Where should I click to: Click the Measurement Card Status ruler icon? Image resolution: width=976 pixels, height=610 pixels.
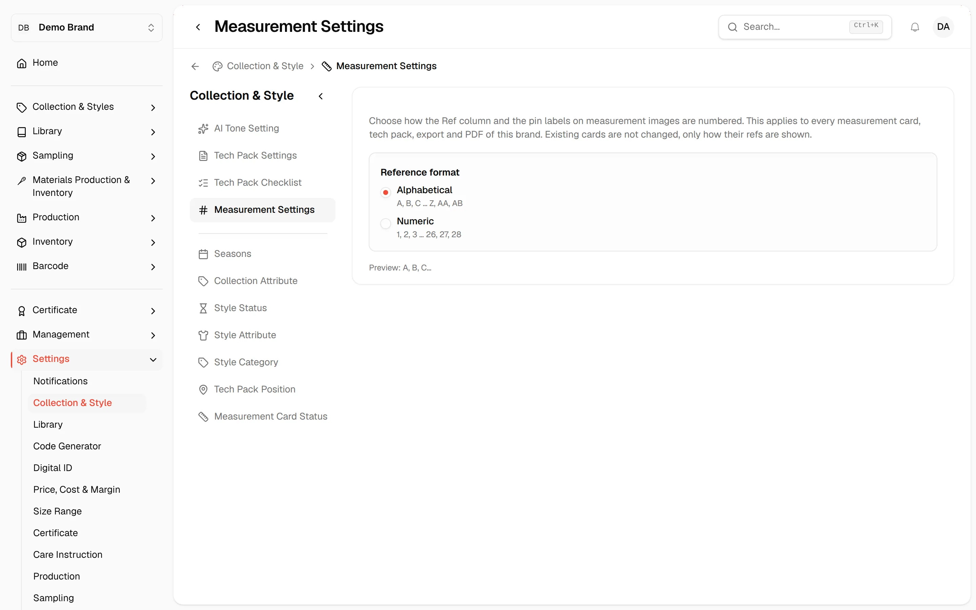coord(203,417)
